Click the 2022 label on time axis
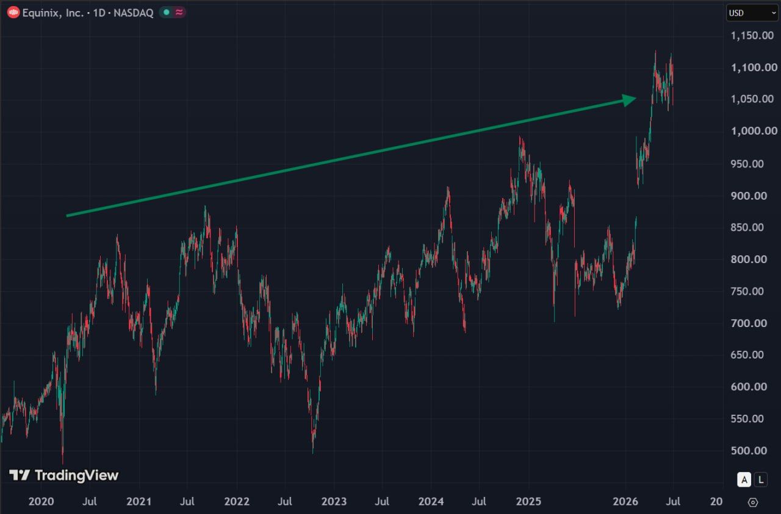Screen dimensions: 781x514 [x=237, y=501]
